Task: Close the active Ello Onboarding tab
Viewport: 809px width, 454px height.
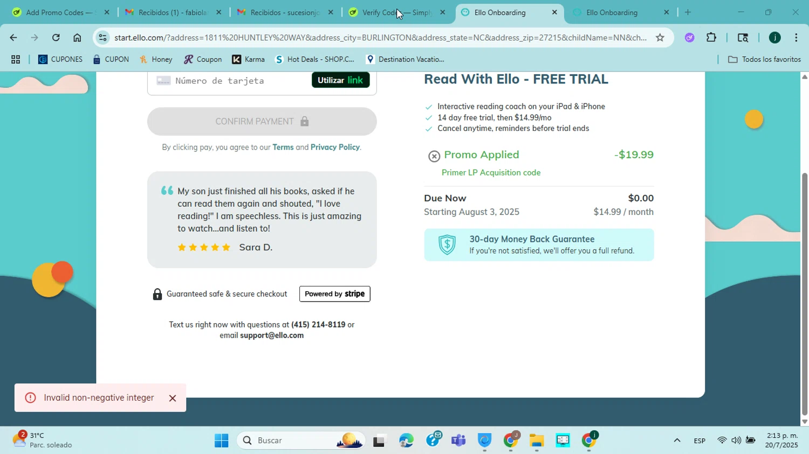Action: 554,12
